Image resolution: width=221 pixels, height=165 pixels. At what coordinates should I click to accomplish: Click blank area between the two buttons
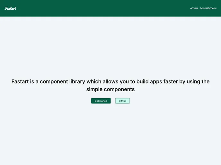113,101
